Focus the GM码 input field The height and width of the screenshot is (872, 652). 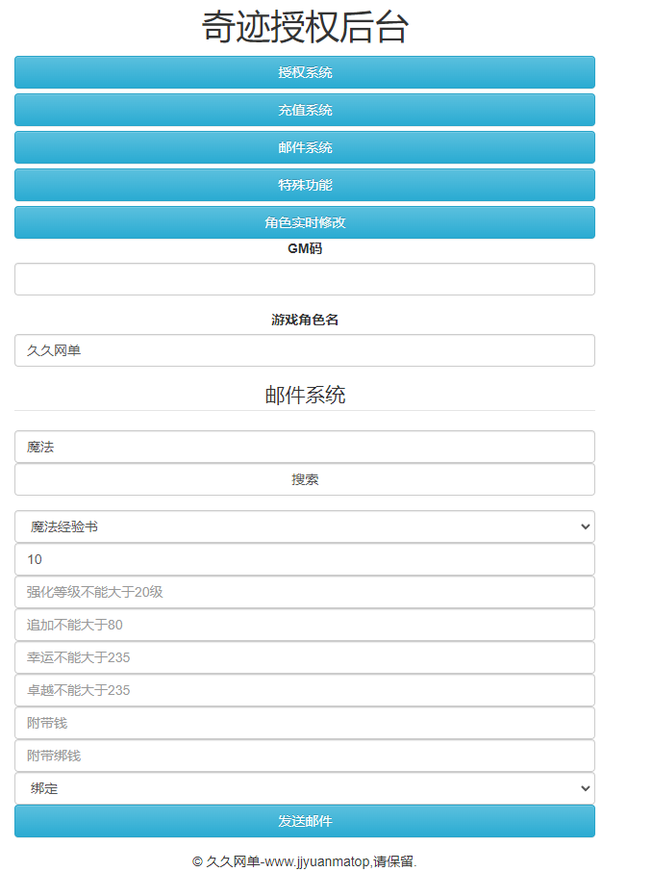pyautogui.click(x=305, y=279)
